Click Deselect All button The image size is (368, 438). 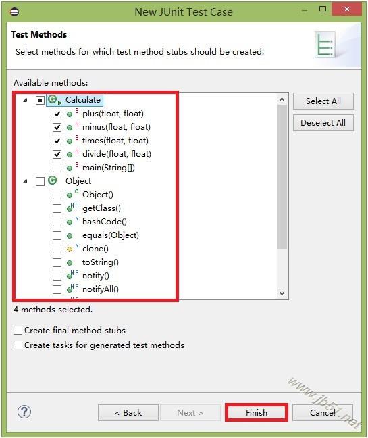pyautogui.click(x=323, y=122)
